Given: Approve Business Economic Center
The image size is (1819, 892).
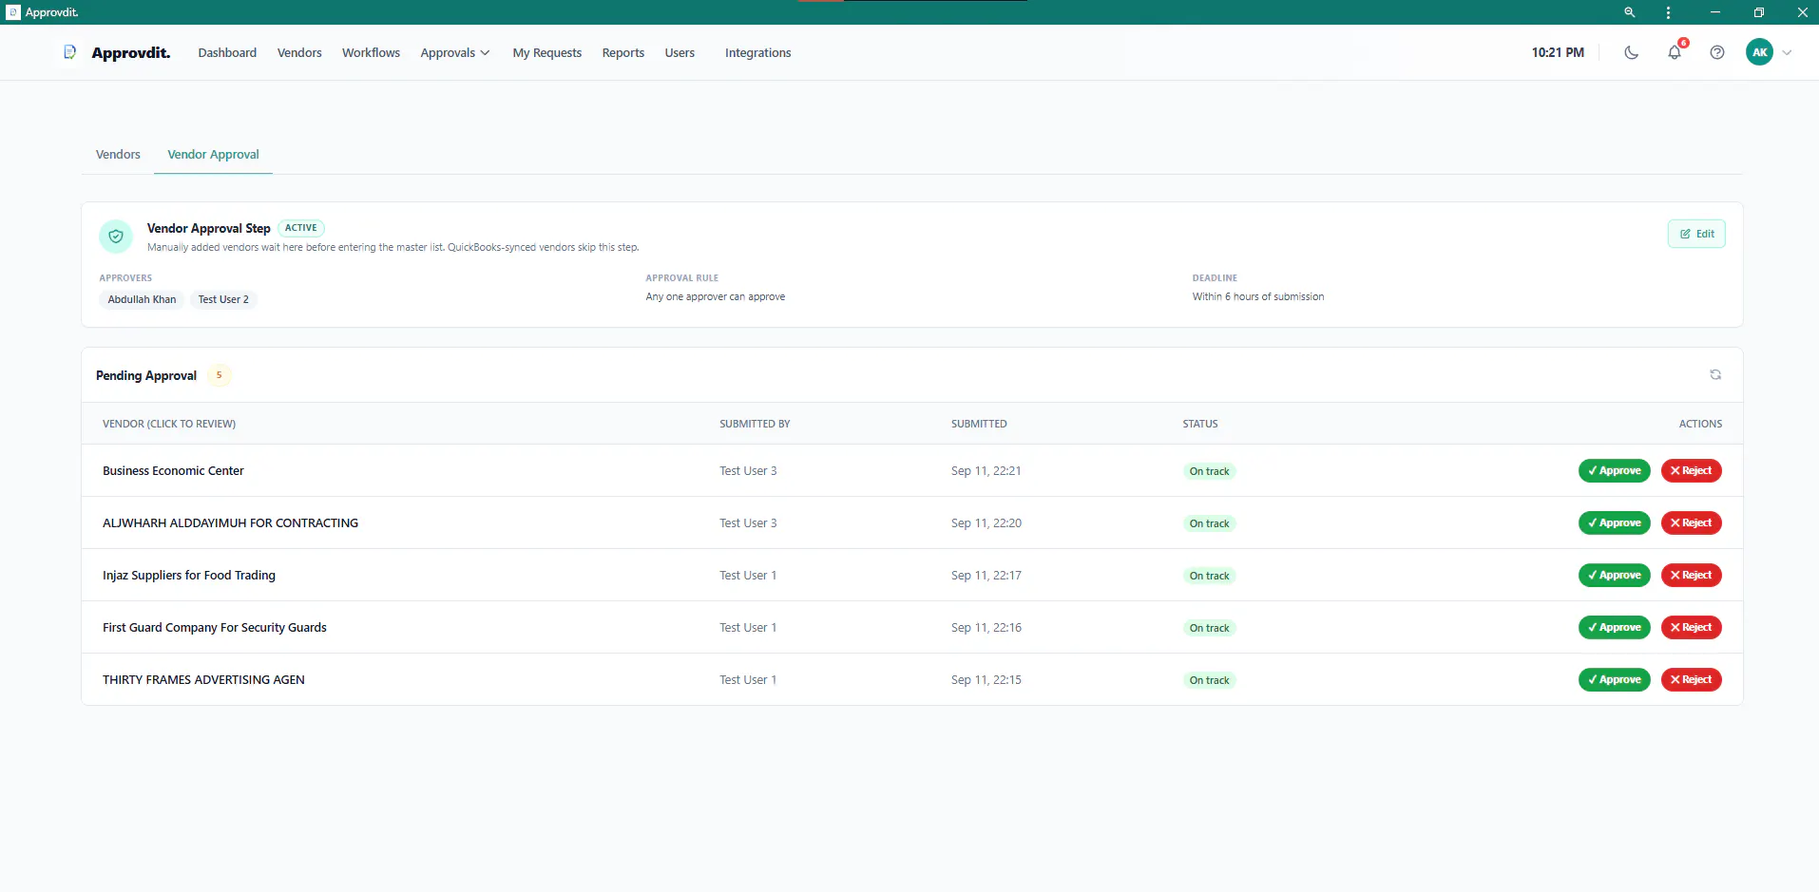Looking at the screenshot, I should coord(1614,470).
